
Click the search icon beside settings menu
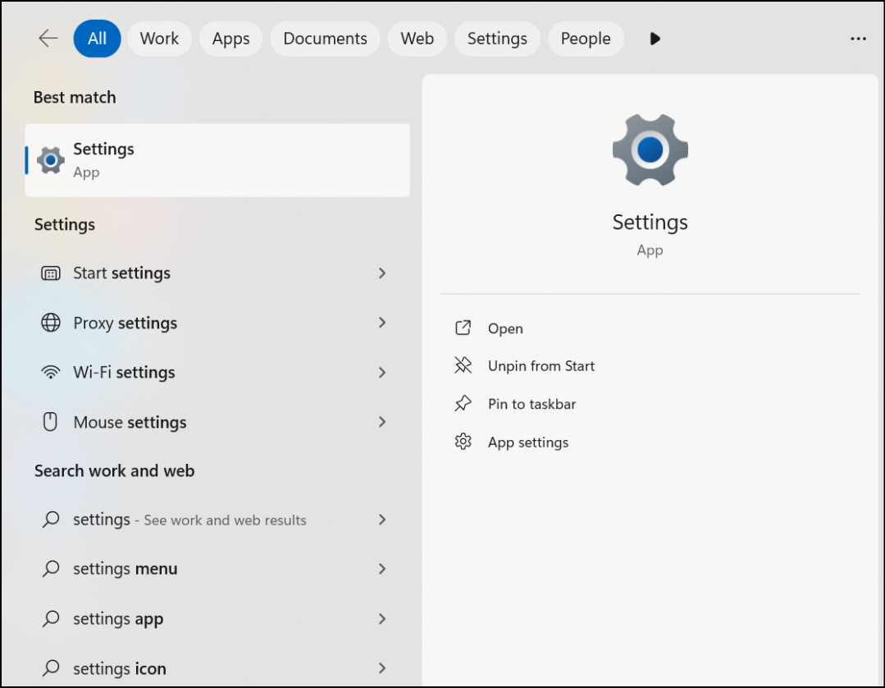point(51,568)
